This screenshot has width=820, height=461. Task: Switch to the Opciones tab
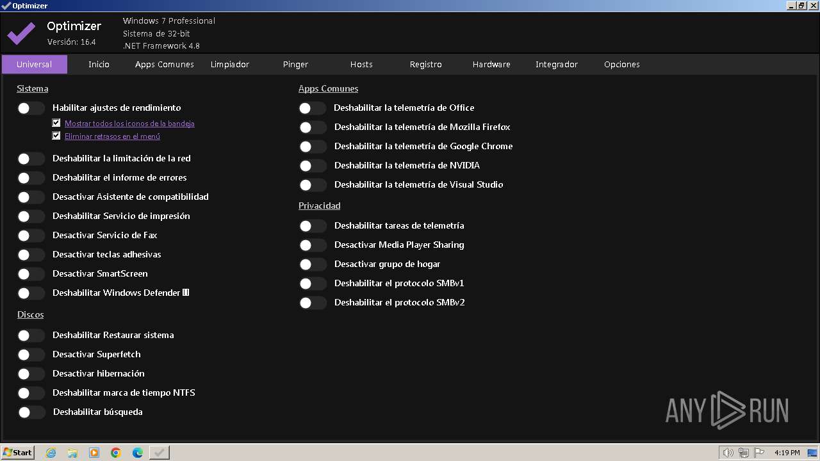(x=622, y=64)
